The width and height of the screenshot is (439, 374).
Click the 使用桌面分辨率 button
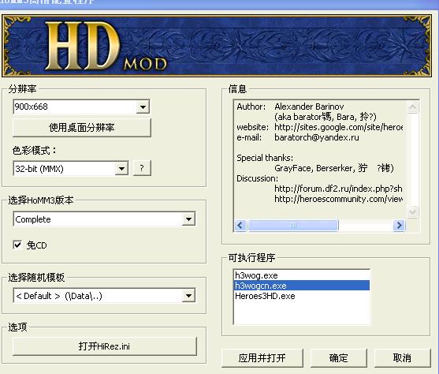[x=82, y=128]
